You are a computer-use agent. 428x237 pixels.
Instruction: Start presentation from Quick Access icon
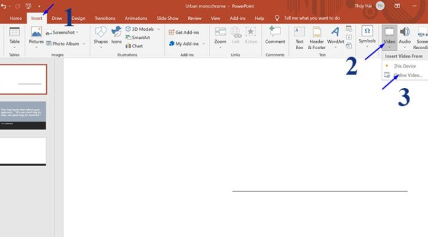point(28,6)
